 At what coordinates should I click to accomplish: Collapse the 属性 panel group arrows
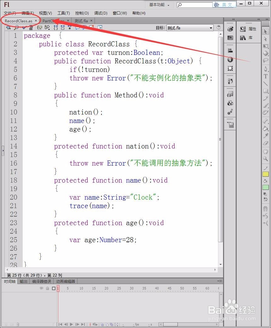259,19
